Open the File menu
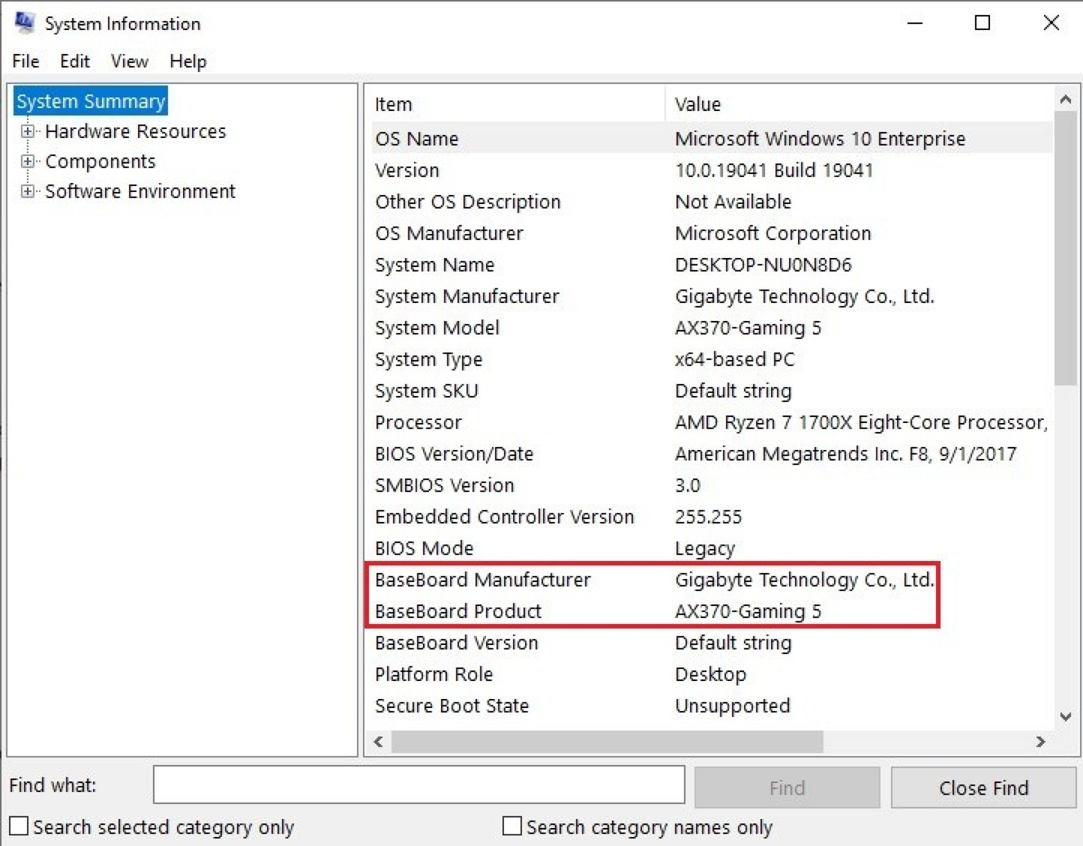1083x846 pixels. (x=25, y=61)
